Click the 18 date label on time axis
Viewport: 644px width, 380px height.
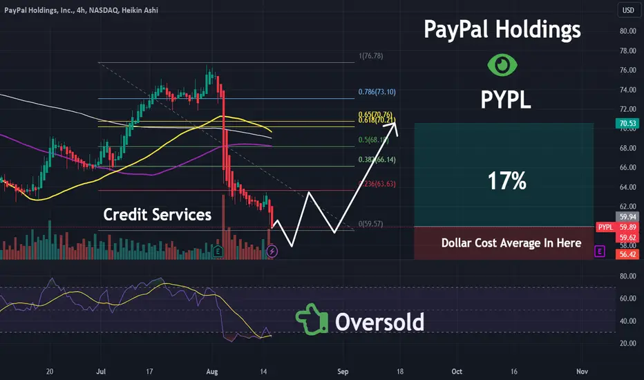pos(400,372)
